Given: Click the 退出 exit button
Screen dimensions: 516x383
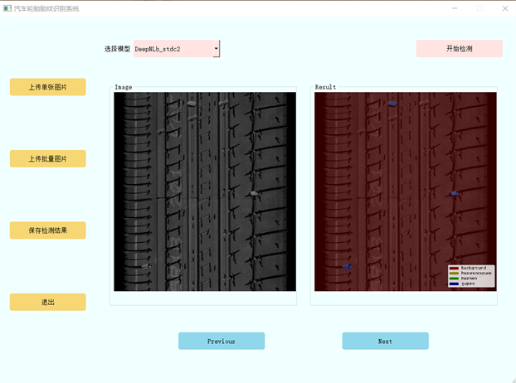Looking at the screenshot, I should pyautogui.click(x=47, y=303).
